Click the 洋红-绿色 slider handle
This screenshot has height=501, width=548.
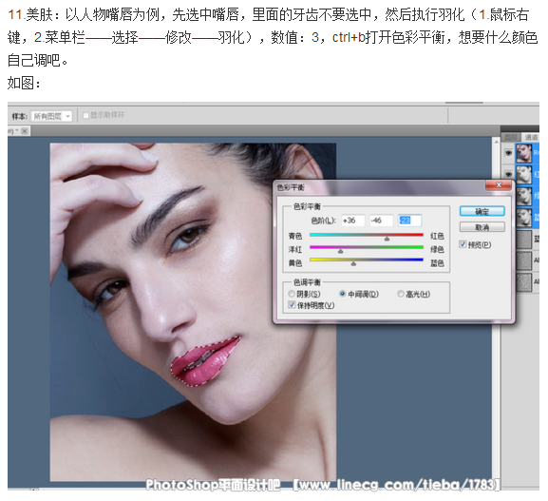(340, 251)
